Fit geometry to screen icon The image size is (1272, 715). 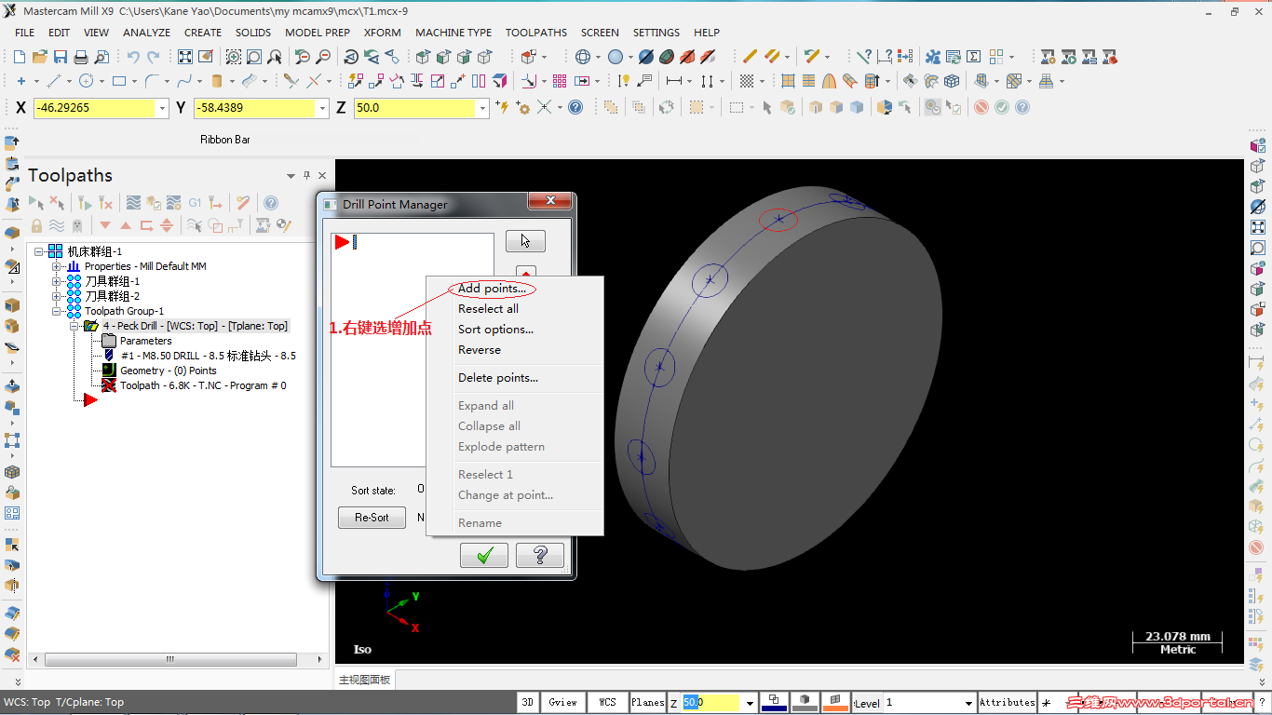click(x=185, y=57)
